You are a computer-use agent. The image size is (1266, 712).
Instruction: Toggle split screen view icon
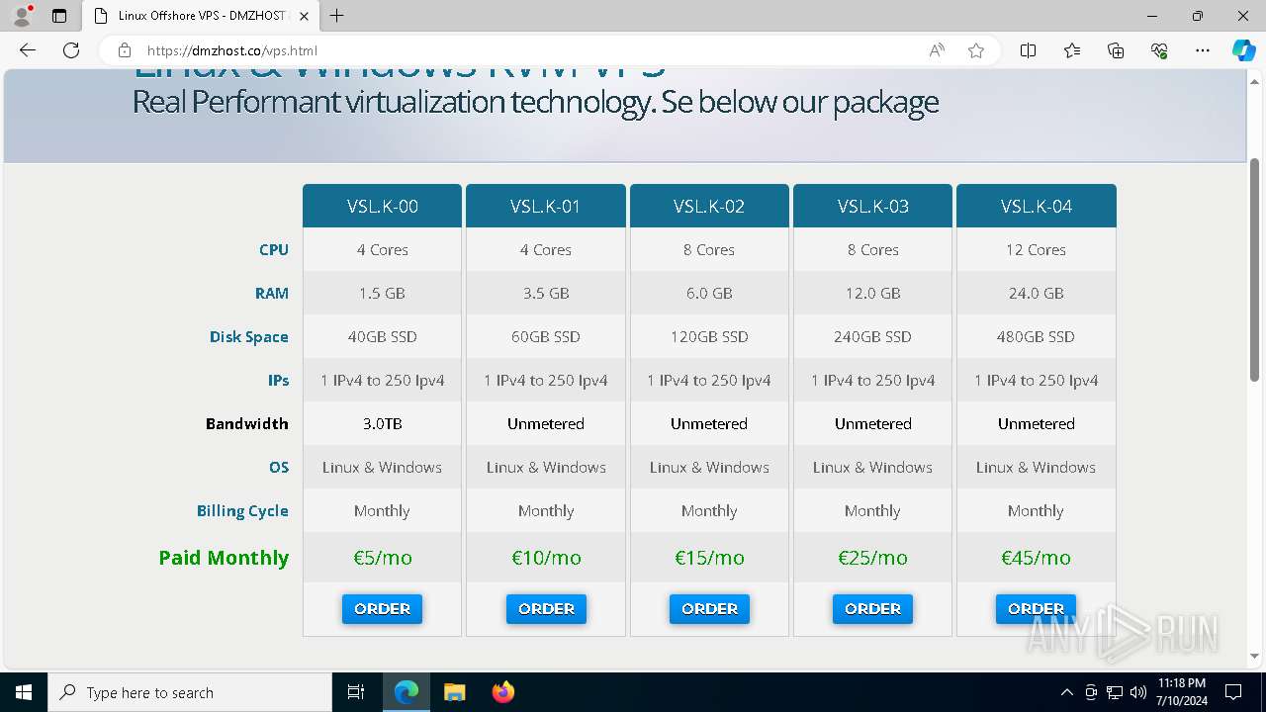coord(1029,50)
